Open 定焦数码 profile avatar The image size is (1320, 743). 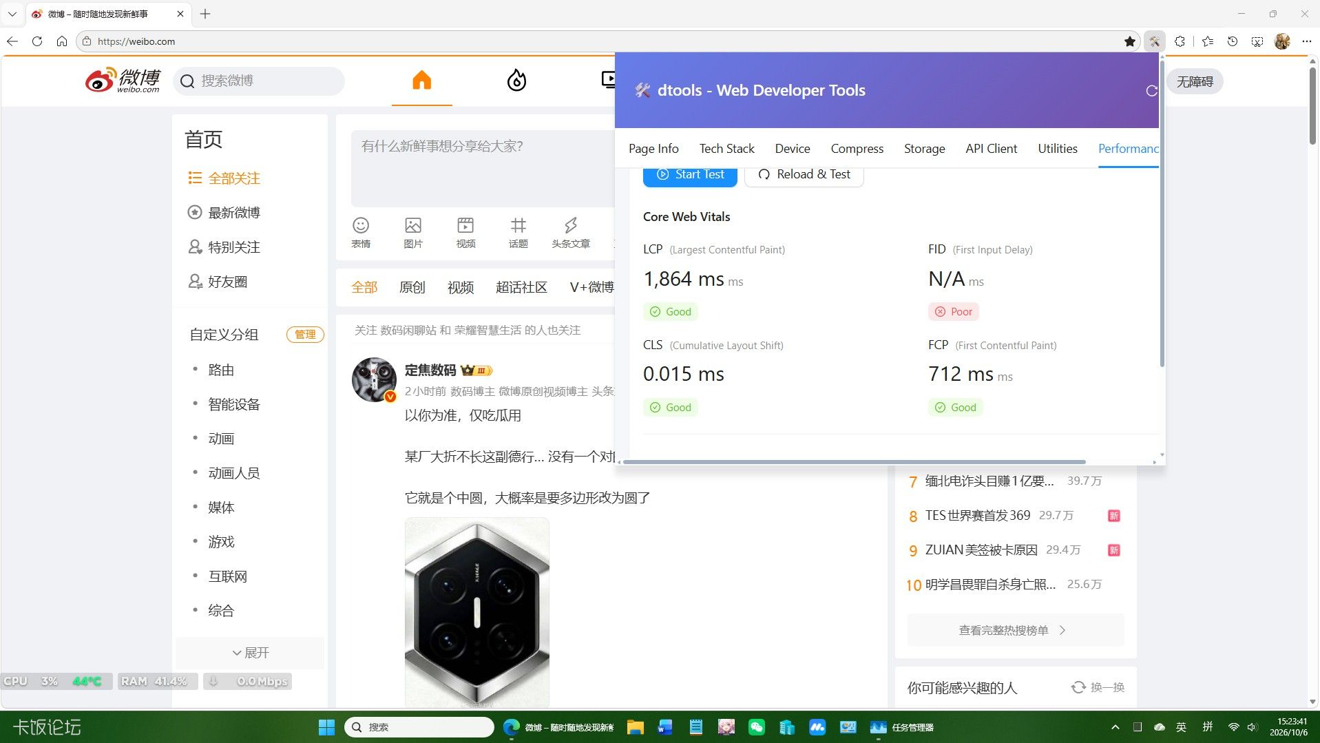(374, 379)
